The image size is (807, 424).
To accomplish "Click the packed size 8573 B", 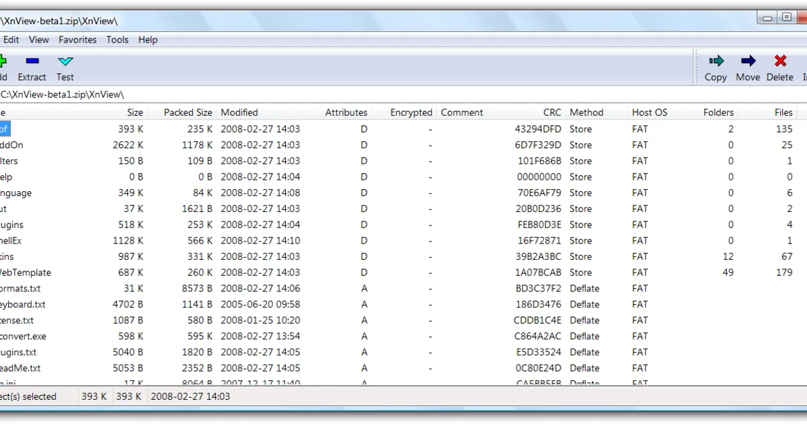I will [x=197, y=288].
